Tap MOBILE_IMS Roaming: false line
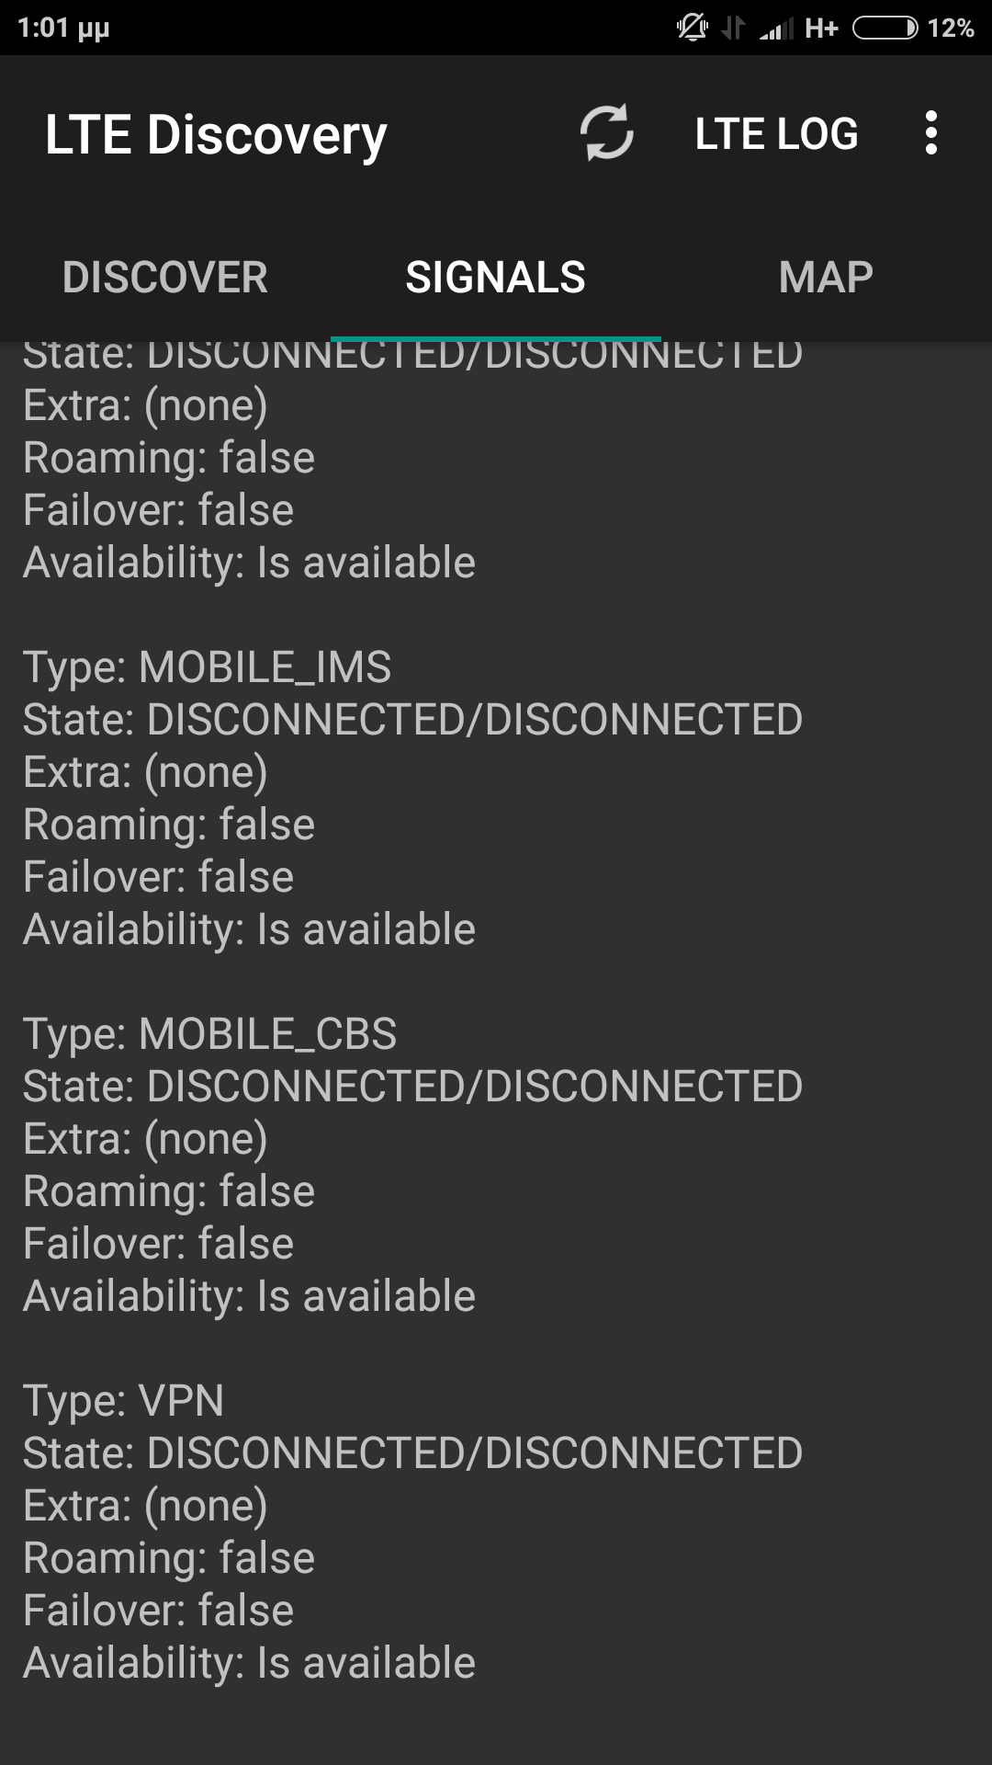Screen dimensions: 992x1765 tap(169, 824)
